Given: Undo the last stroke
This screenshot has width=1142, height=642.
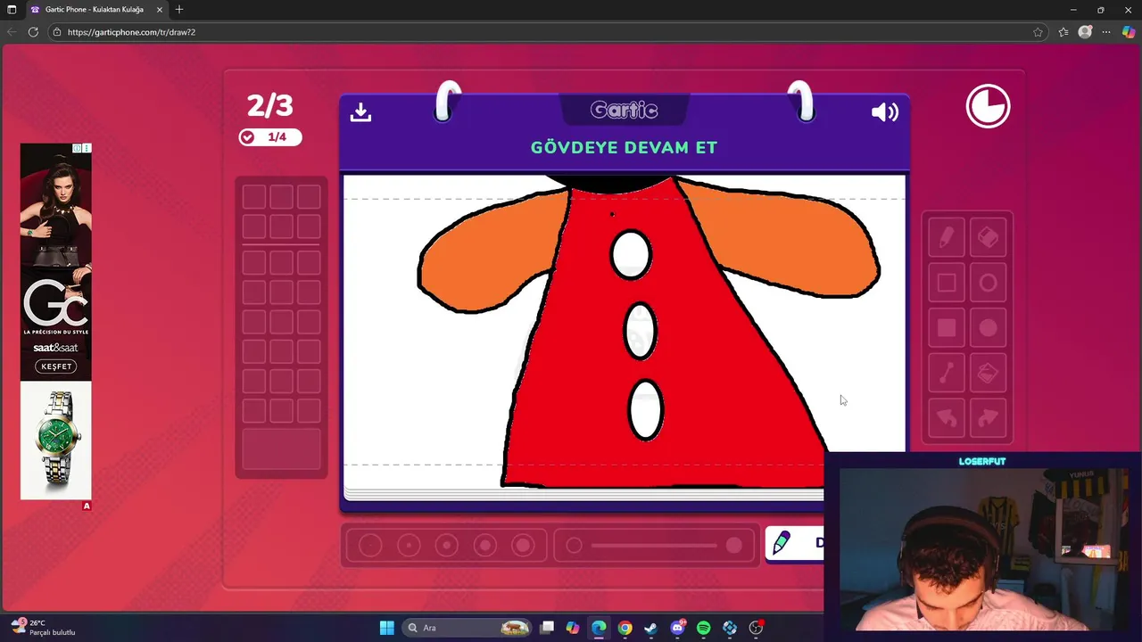Looking at the screenshot, I should [x=947, y=418].
